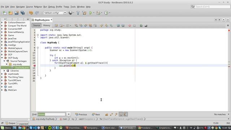Click the Debug Project icon

98,13
